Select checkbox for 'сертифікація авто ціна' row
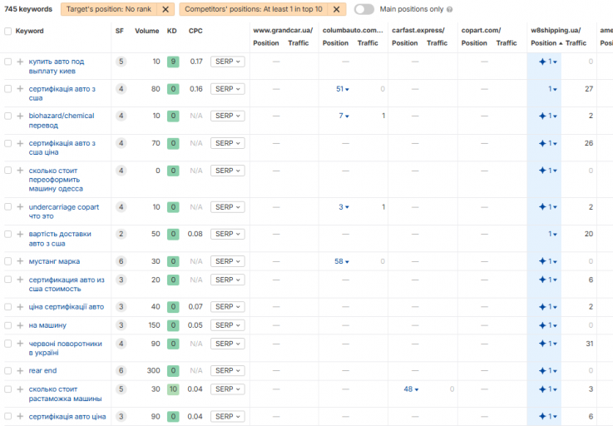The height and width of the screenshot is (426, 613). pos(7,417)
